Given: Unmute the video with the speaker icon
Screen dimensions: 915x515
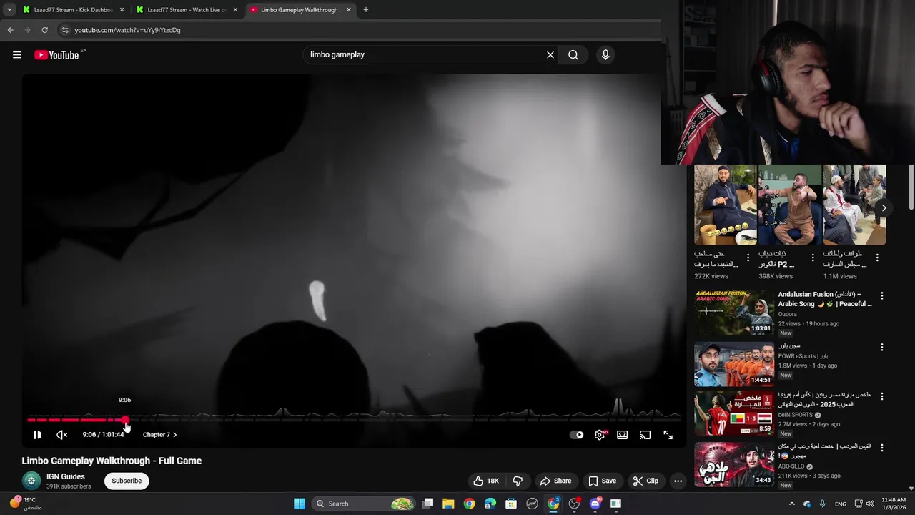Looking at the screenshot, I should click(62, 435).
